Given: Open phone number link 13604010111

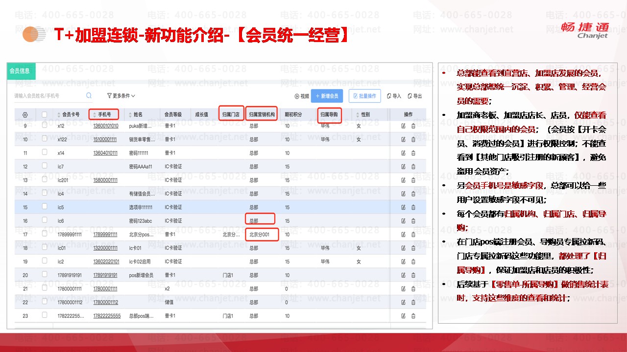Looking at the screenshot, I should point(105,153).
